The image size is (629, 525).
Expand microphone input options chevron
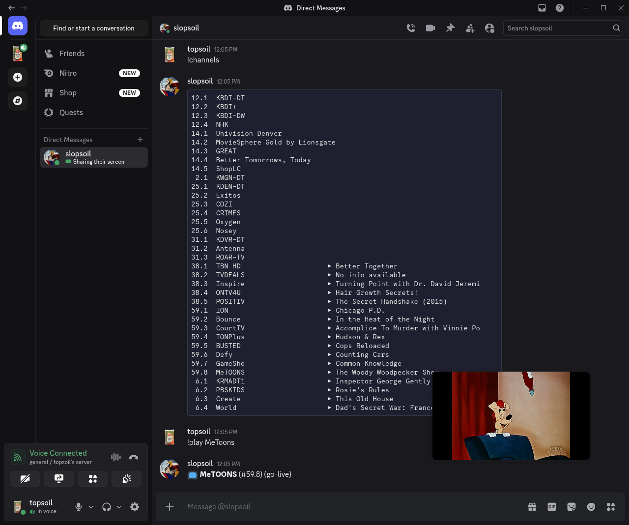point(91,507)
